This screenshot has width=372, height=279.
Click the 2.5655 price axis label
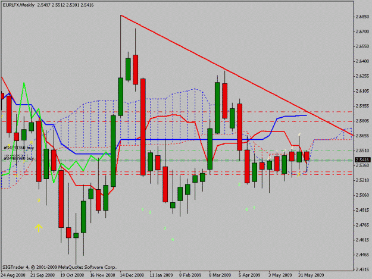coord(362,136)
